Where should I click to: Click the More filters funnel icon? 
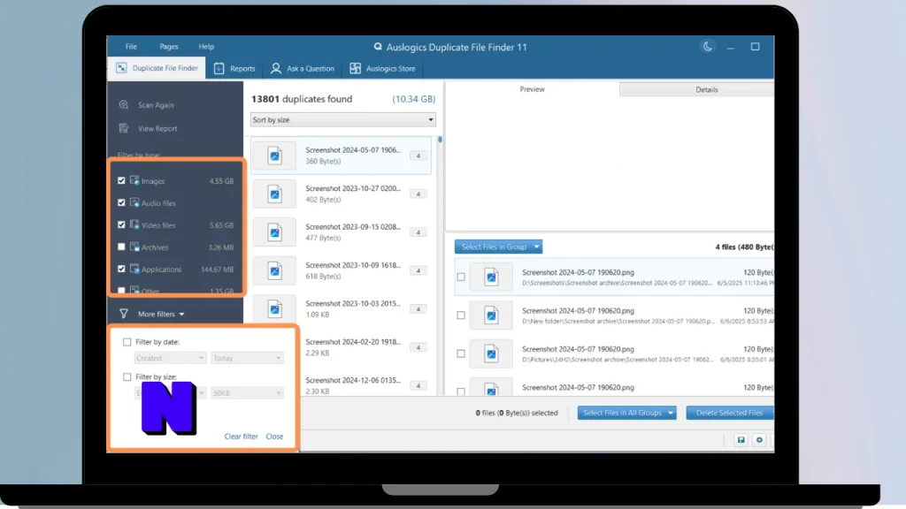coord(124,314)
